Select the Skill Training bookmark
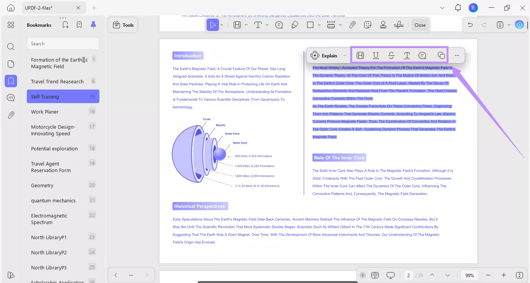Viewport: 530px width, 283px height. (63, 97)
